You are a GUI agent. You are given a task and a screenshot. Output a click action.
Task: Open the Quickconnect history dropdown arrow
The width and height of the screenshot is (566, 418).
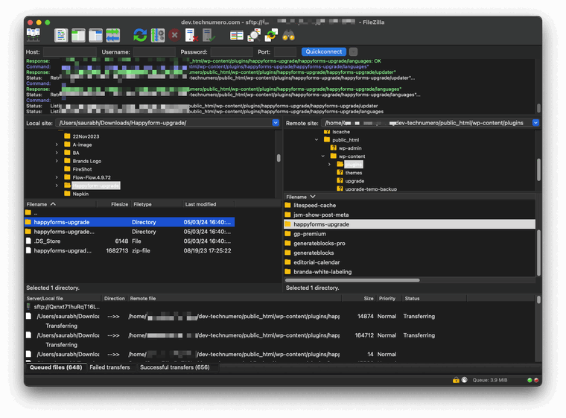354,51
